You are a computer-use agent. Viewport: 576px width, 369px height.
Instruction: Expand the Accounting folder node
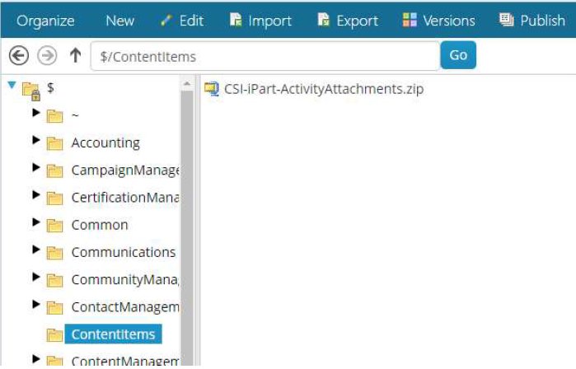36,141
